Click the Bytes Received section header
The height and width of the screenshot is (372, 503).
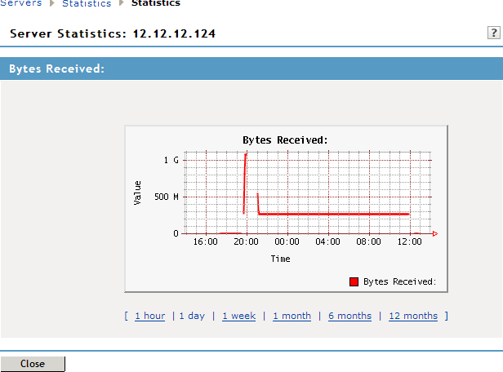coord(251,69)
